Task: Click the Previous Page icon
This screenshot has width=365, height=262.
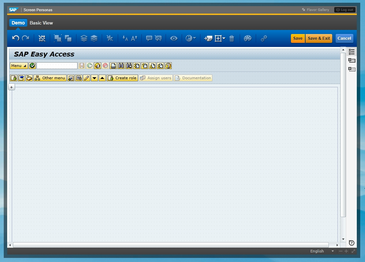Action: point(145,66)
